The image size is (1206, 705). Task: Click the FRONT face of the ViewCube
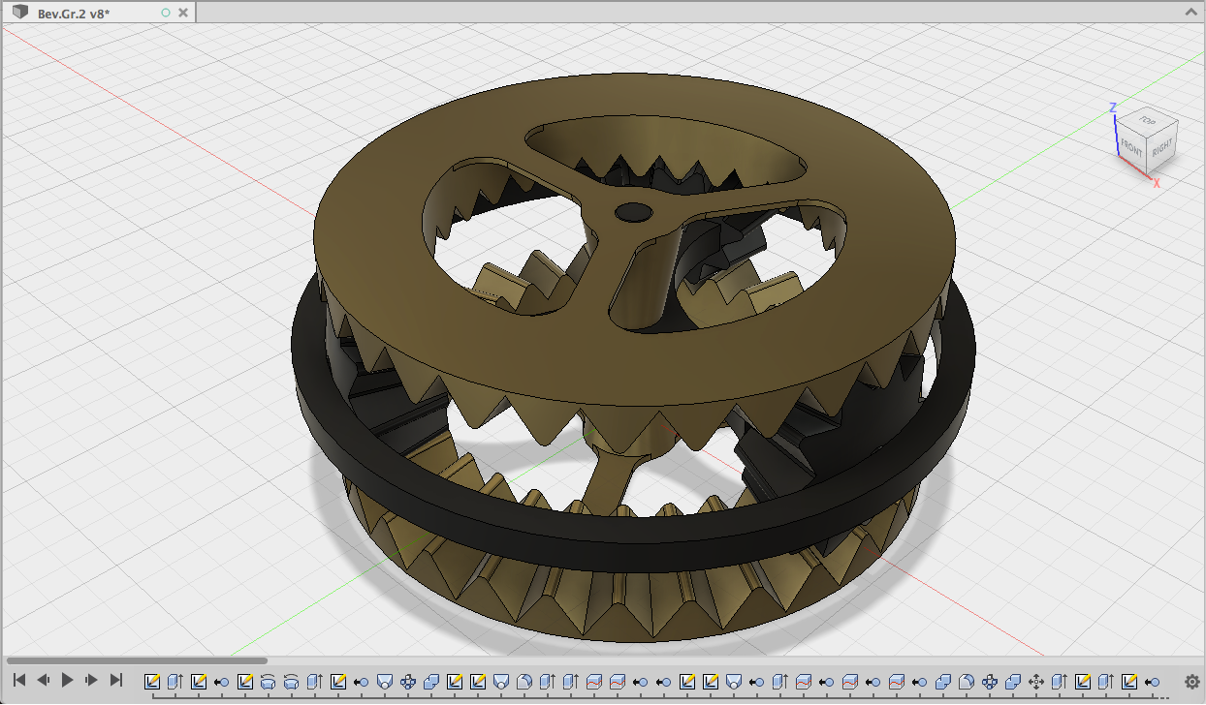(x=1130, y=147)
